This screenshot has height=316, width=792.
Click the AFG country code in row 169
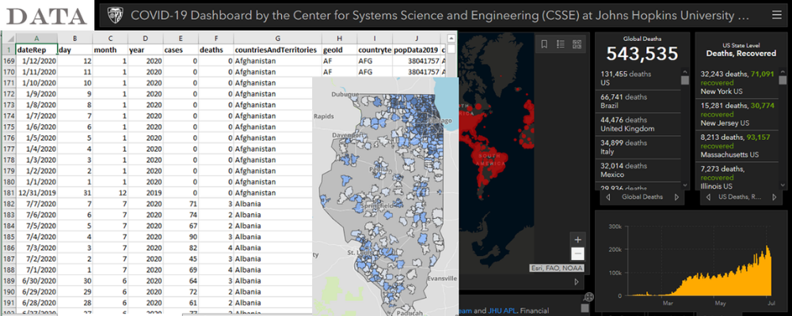(x=375, y=61)
